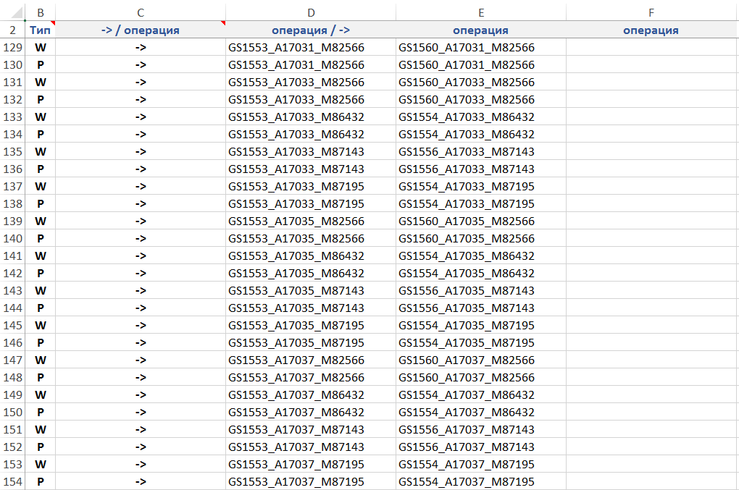Select row 129 header
This screenshot has height=490, width=739.
tap(12, 48)
